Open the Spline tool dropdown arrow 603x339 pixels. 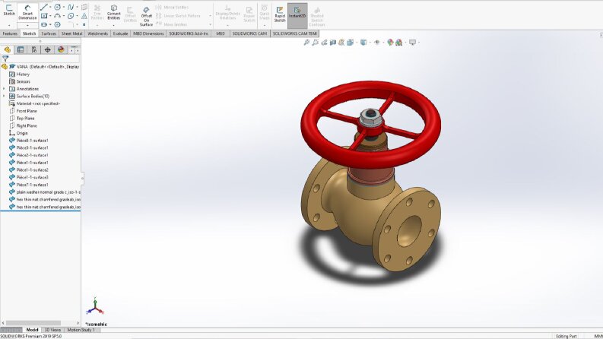(x=78, y=7)
